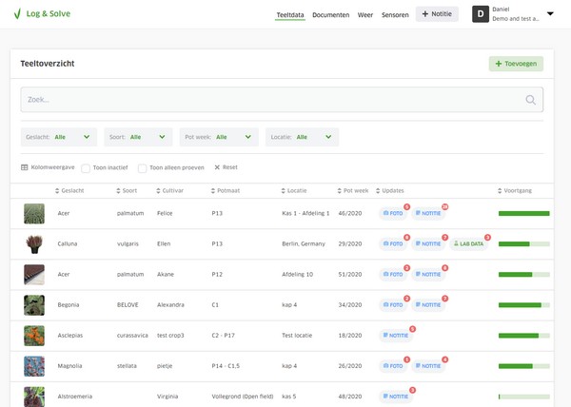Click the Log & Solve logo
The image size is (571, 407).
point(41,14)
